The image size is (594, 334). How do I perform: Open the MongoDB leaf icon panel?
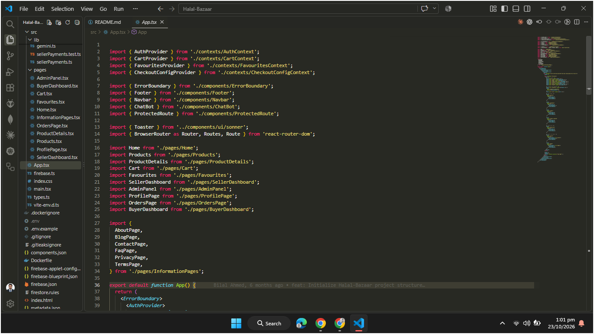tap(10, 120)
